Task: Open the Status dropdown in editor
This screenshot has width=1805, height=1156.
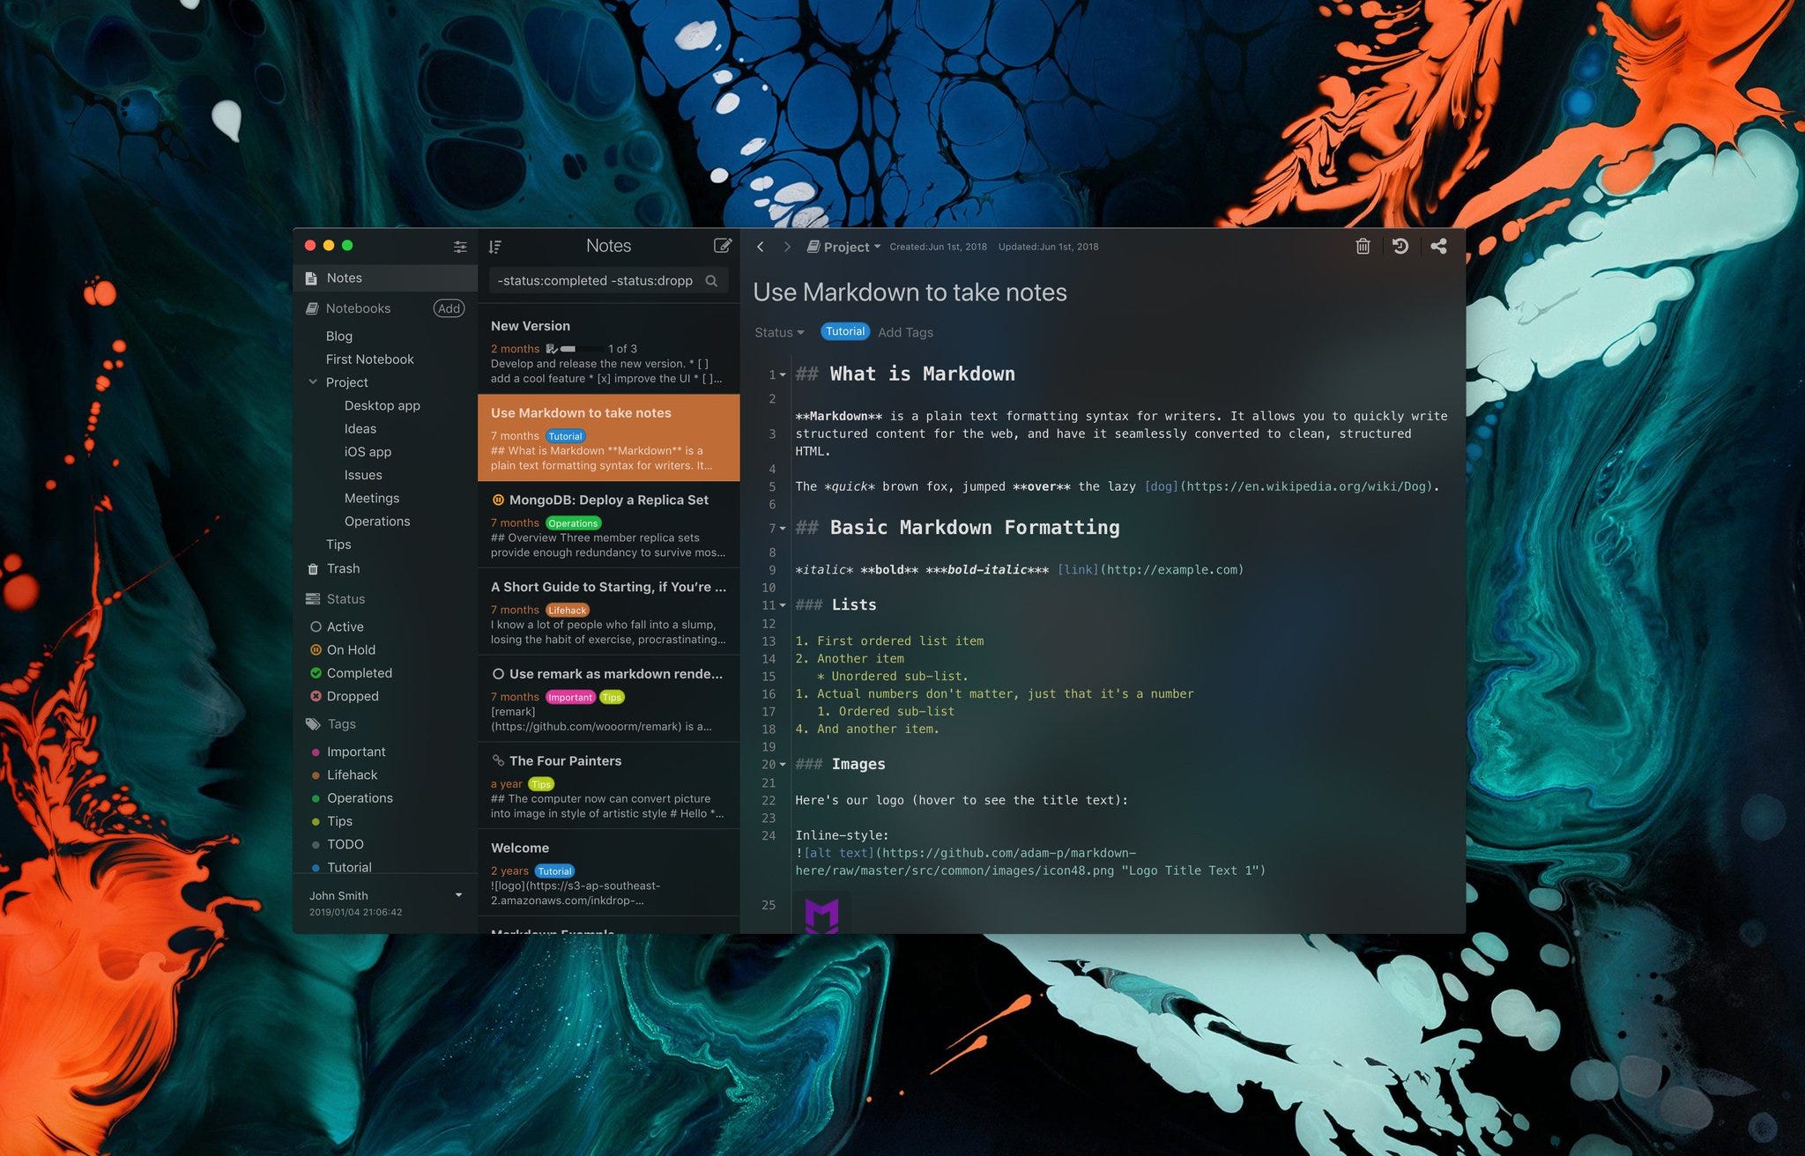Action: tap(779, 332)
